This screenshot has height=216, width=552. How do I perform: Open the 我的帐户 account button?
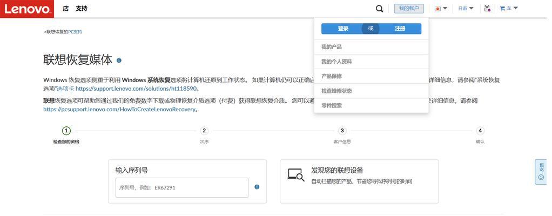[409, 9]
